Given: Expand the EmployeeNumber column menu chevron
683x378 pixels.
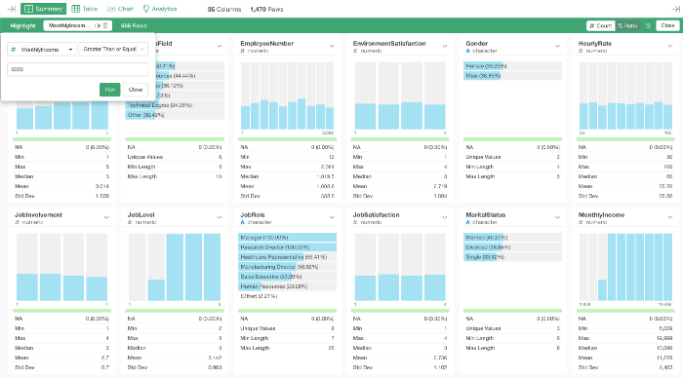Looking at the screenshot, I should click(x=332, y=46).
